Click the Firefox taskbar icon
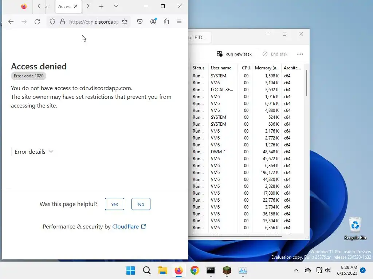 point(178,270)
